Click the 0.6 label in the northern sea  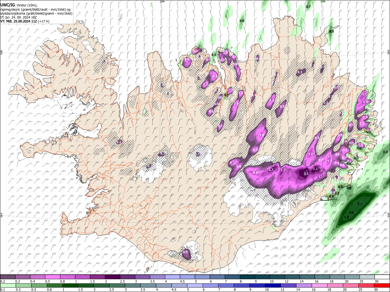click(242, 21)
